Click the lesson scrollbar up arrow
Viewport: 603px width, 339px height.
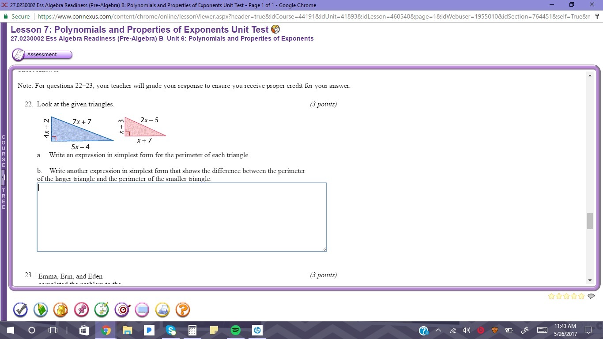(x=590, y=75)
